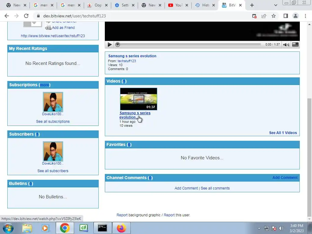This screenshot has height=234, width=312.
Task: Switch to the Settings tab
Action: pos(122,5)
